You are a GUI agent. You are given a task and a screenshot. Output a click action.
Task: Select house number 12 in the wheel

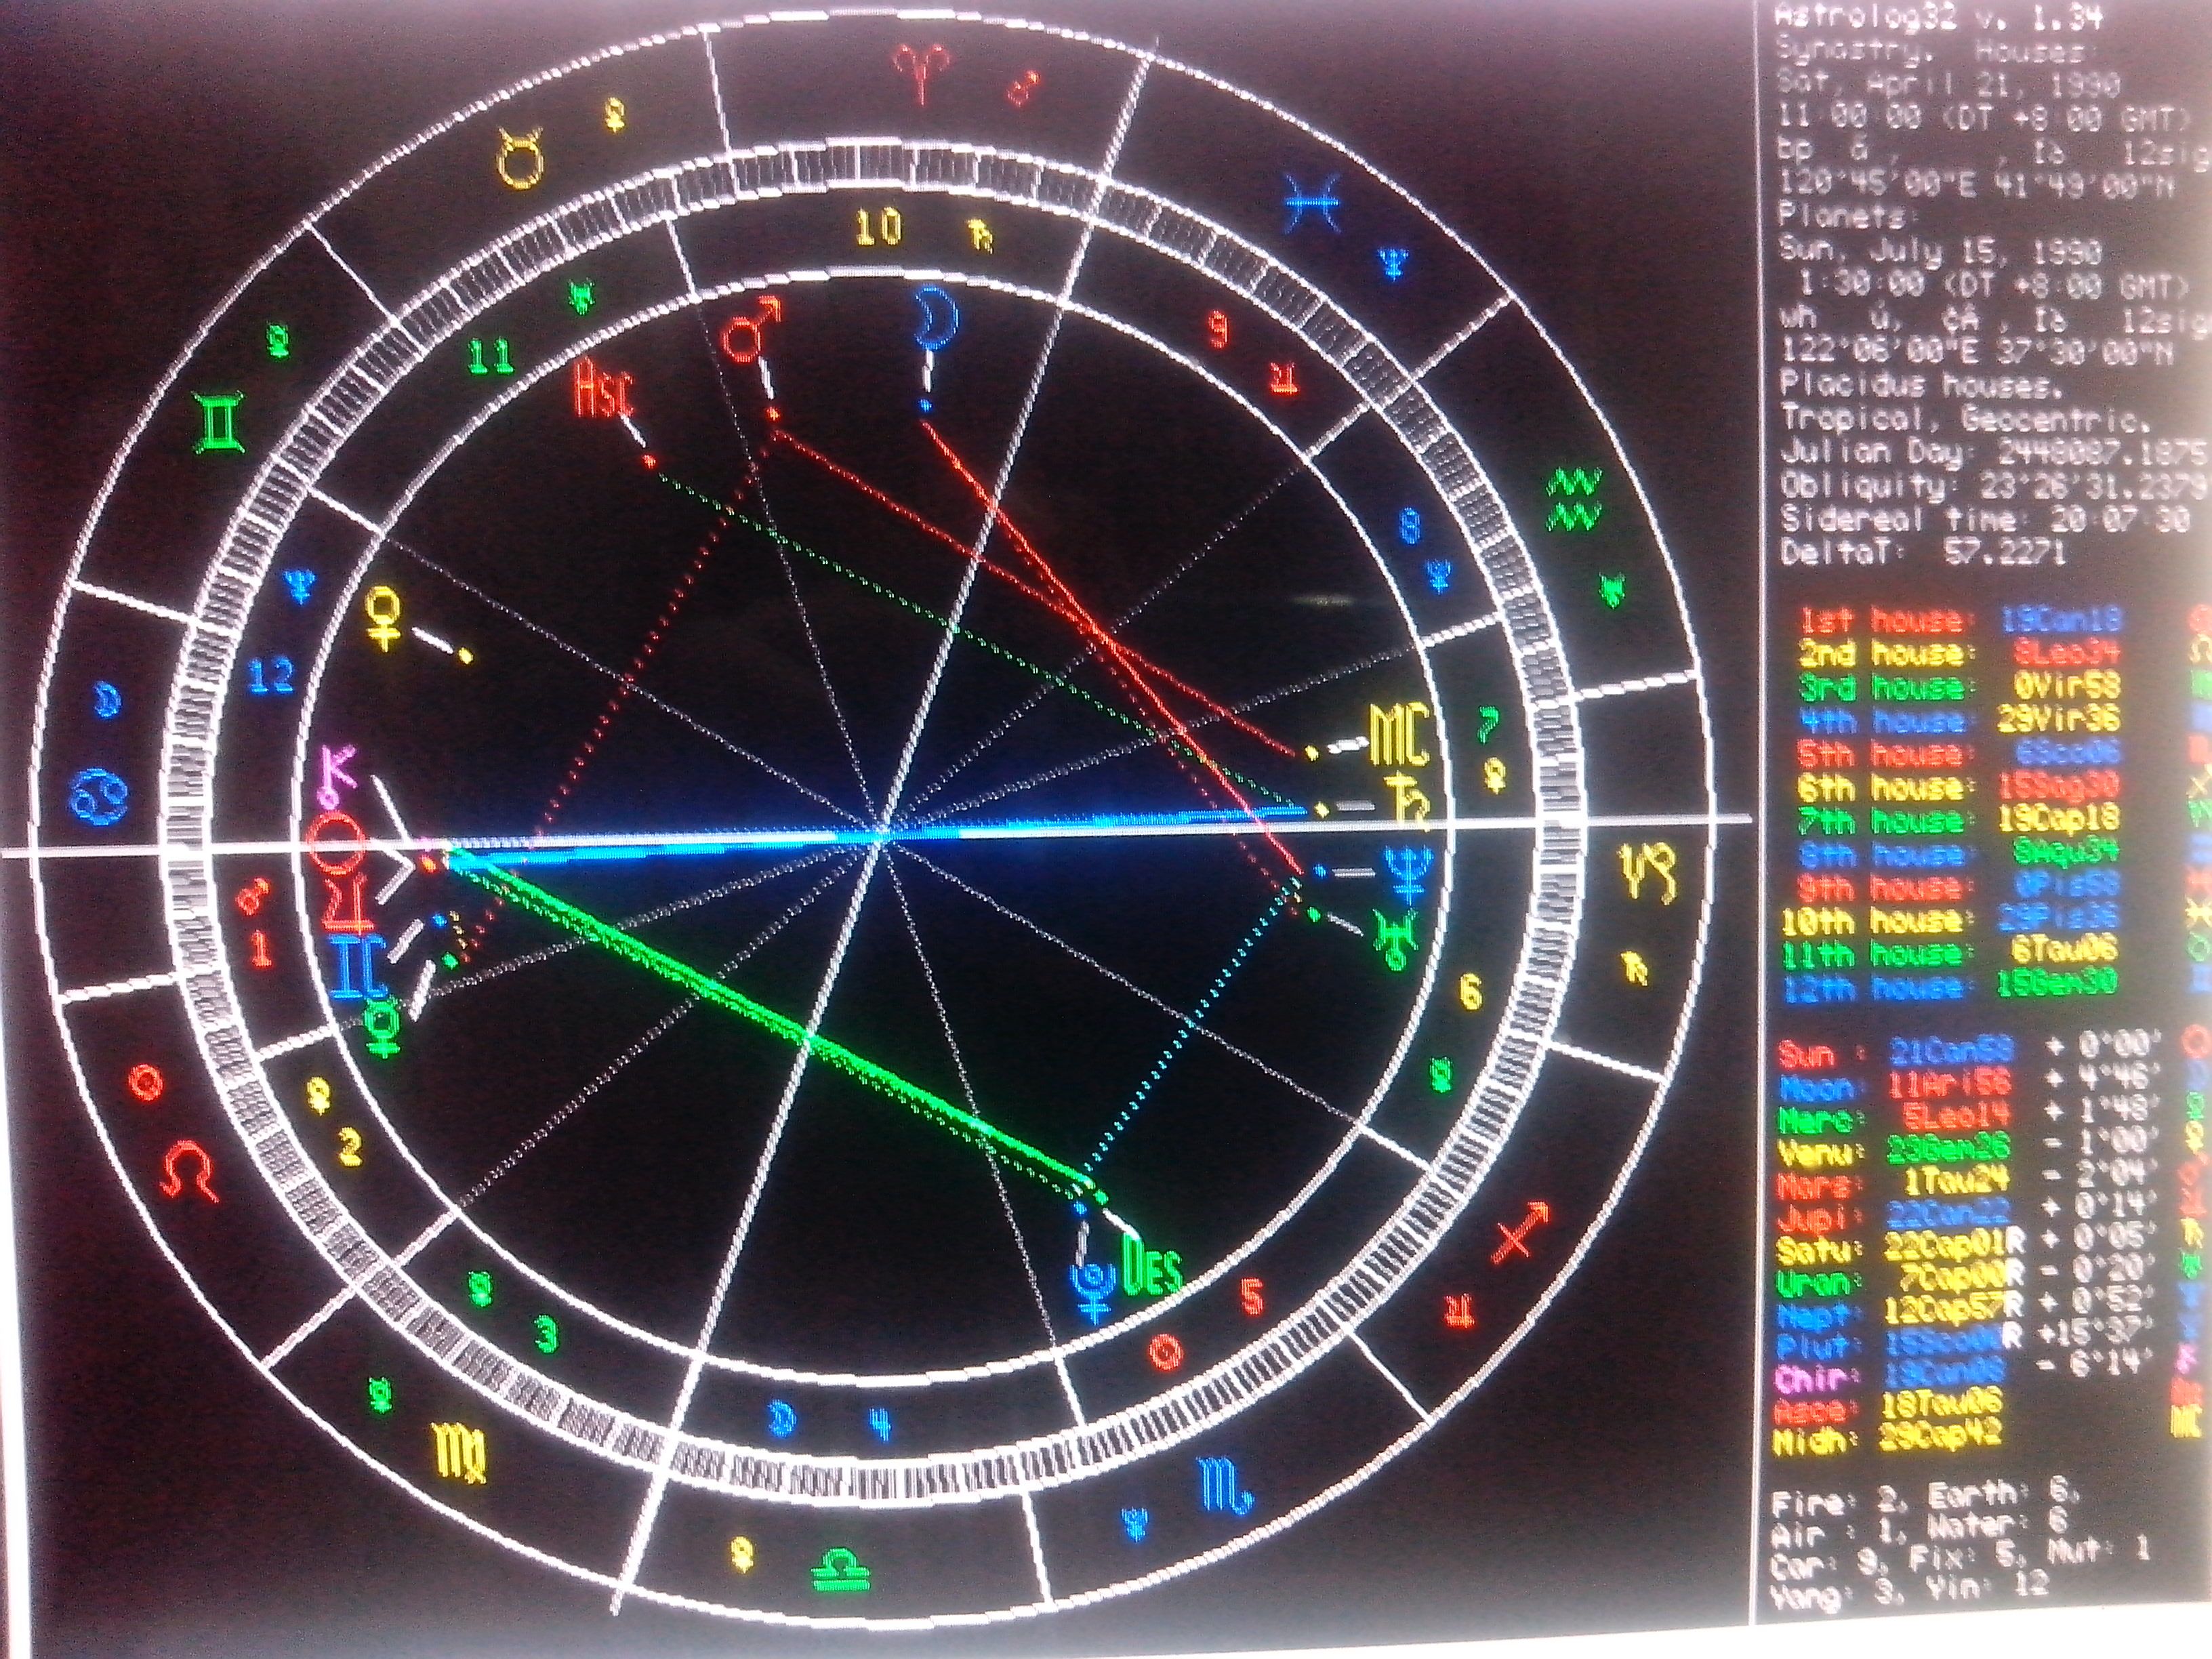tap(271, 675)
